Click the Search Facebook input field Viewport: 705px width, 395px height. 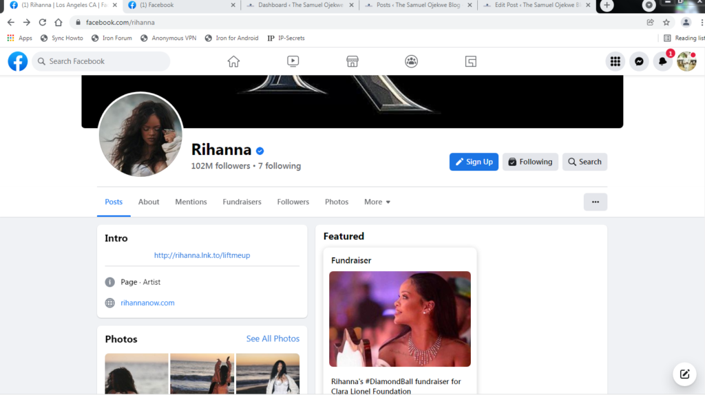point(101,61)
